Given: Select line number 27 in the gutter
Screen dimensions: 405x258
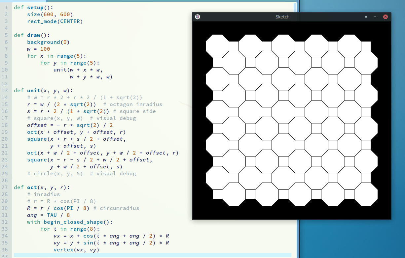Looking at the screenshot, I should coord(6,187).
